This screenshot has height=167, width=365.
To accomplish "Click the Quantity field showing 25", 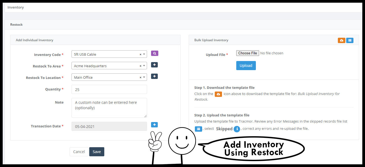I will tap(109, 89).
